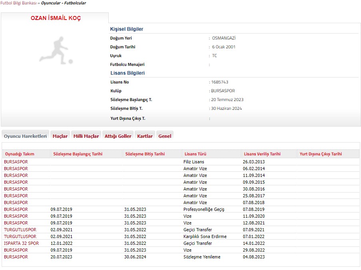Screen dimensions: 361x270
Task: Open BURSASPOR link in the Filiz Lisans row
Action: click(x=16, y=162)
